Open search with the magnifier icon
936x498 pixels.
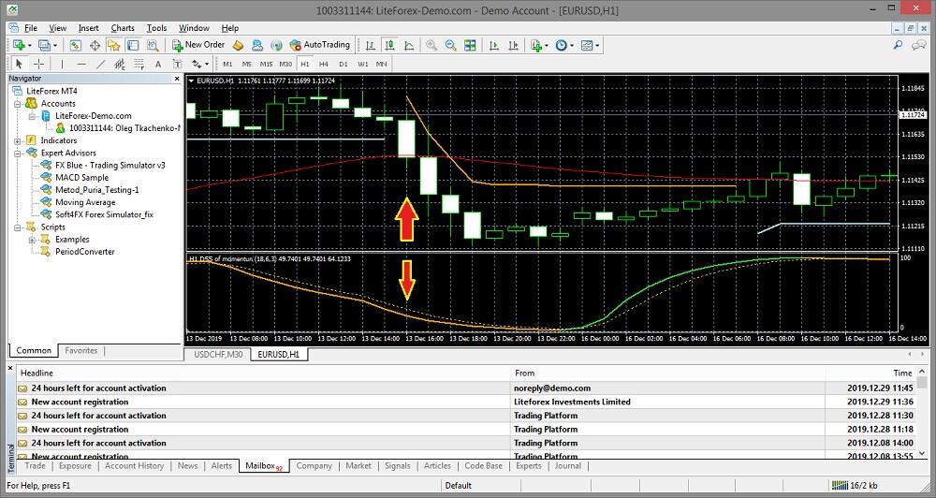(898, 45)
